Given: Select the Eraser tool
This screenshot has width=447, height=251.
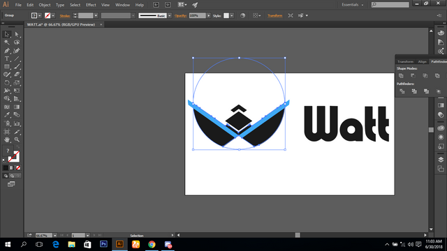Looking at the screenshot, I should coord(17,75).
